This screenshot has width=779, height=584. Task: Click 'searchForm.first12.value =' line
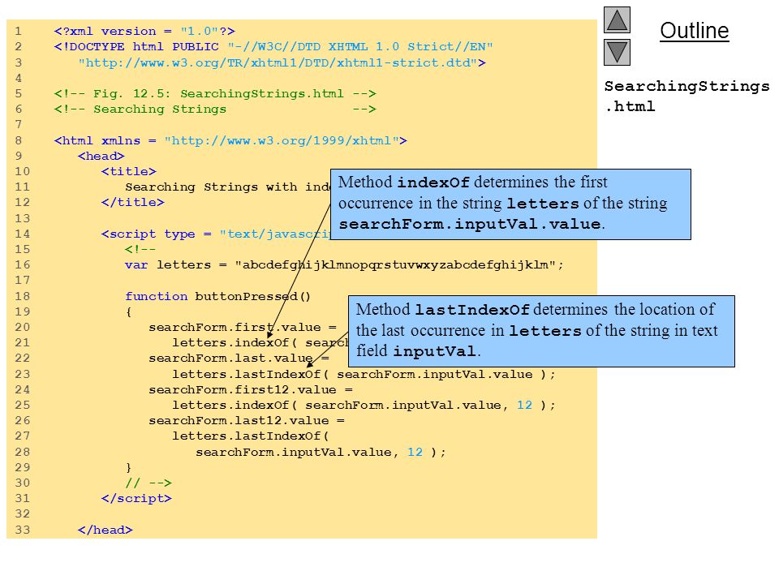[x=251, y=390]
